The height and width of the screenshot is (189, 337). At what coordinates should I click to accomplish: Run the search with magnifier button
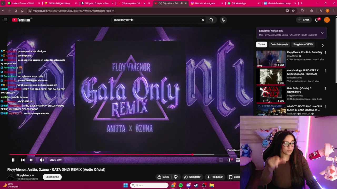[211, 20]
